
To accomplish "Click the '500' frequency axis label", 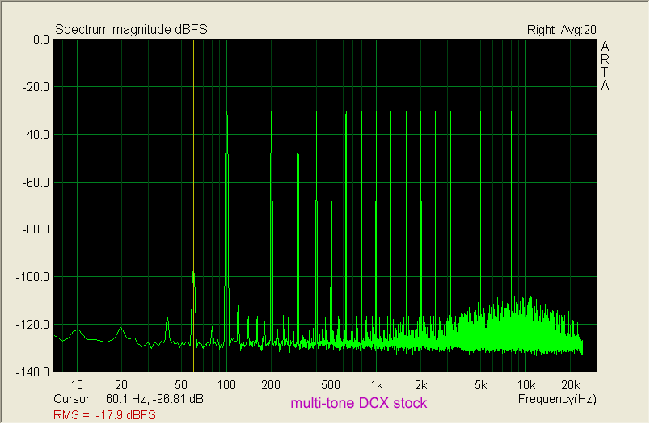I will [331, 385].
